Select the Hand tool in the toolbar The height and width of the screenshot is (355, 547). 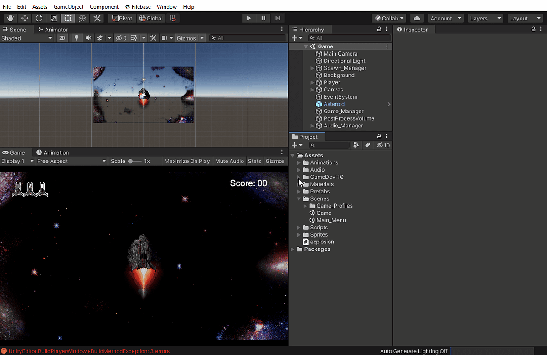tap(10, 18)
